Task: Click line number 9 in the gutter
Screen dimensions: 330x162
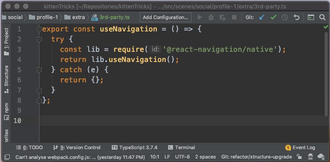Action: [x=19, y=111]
